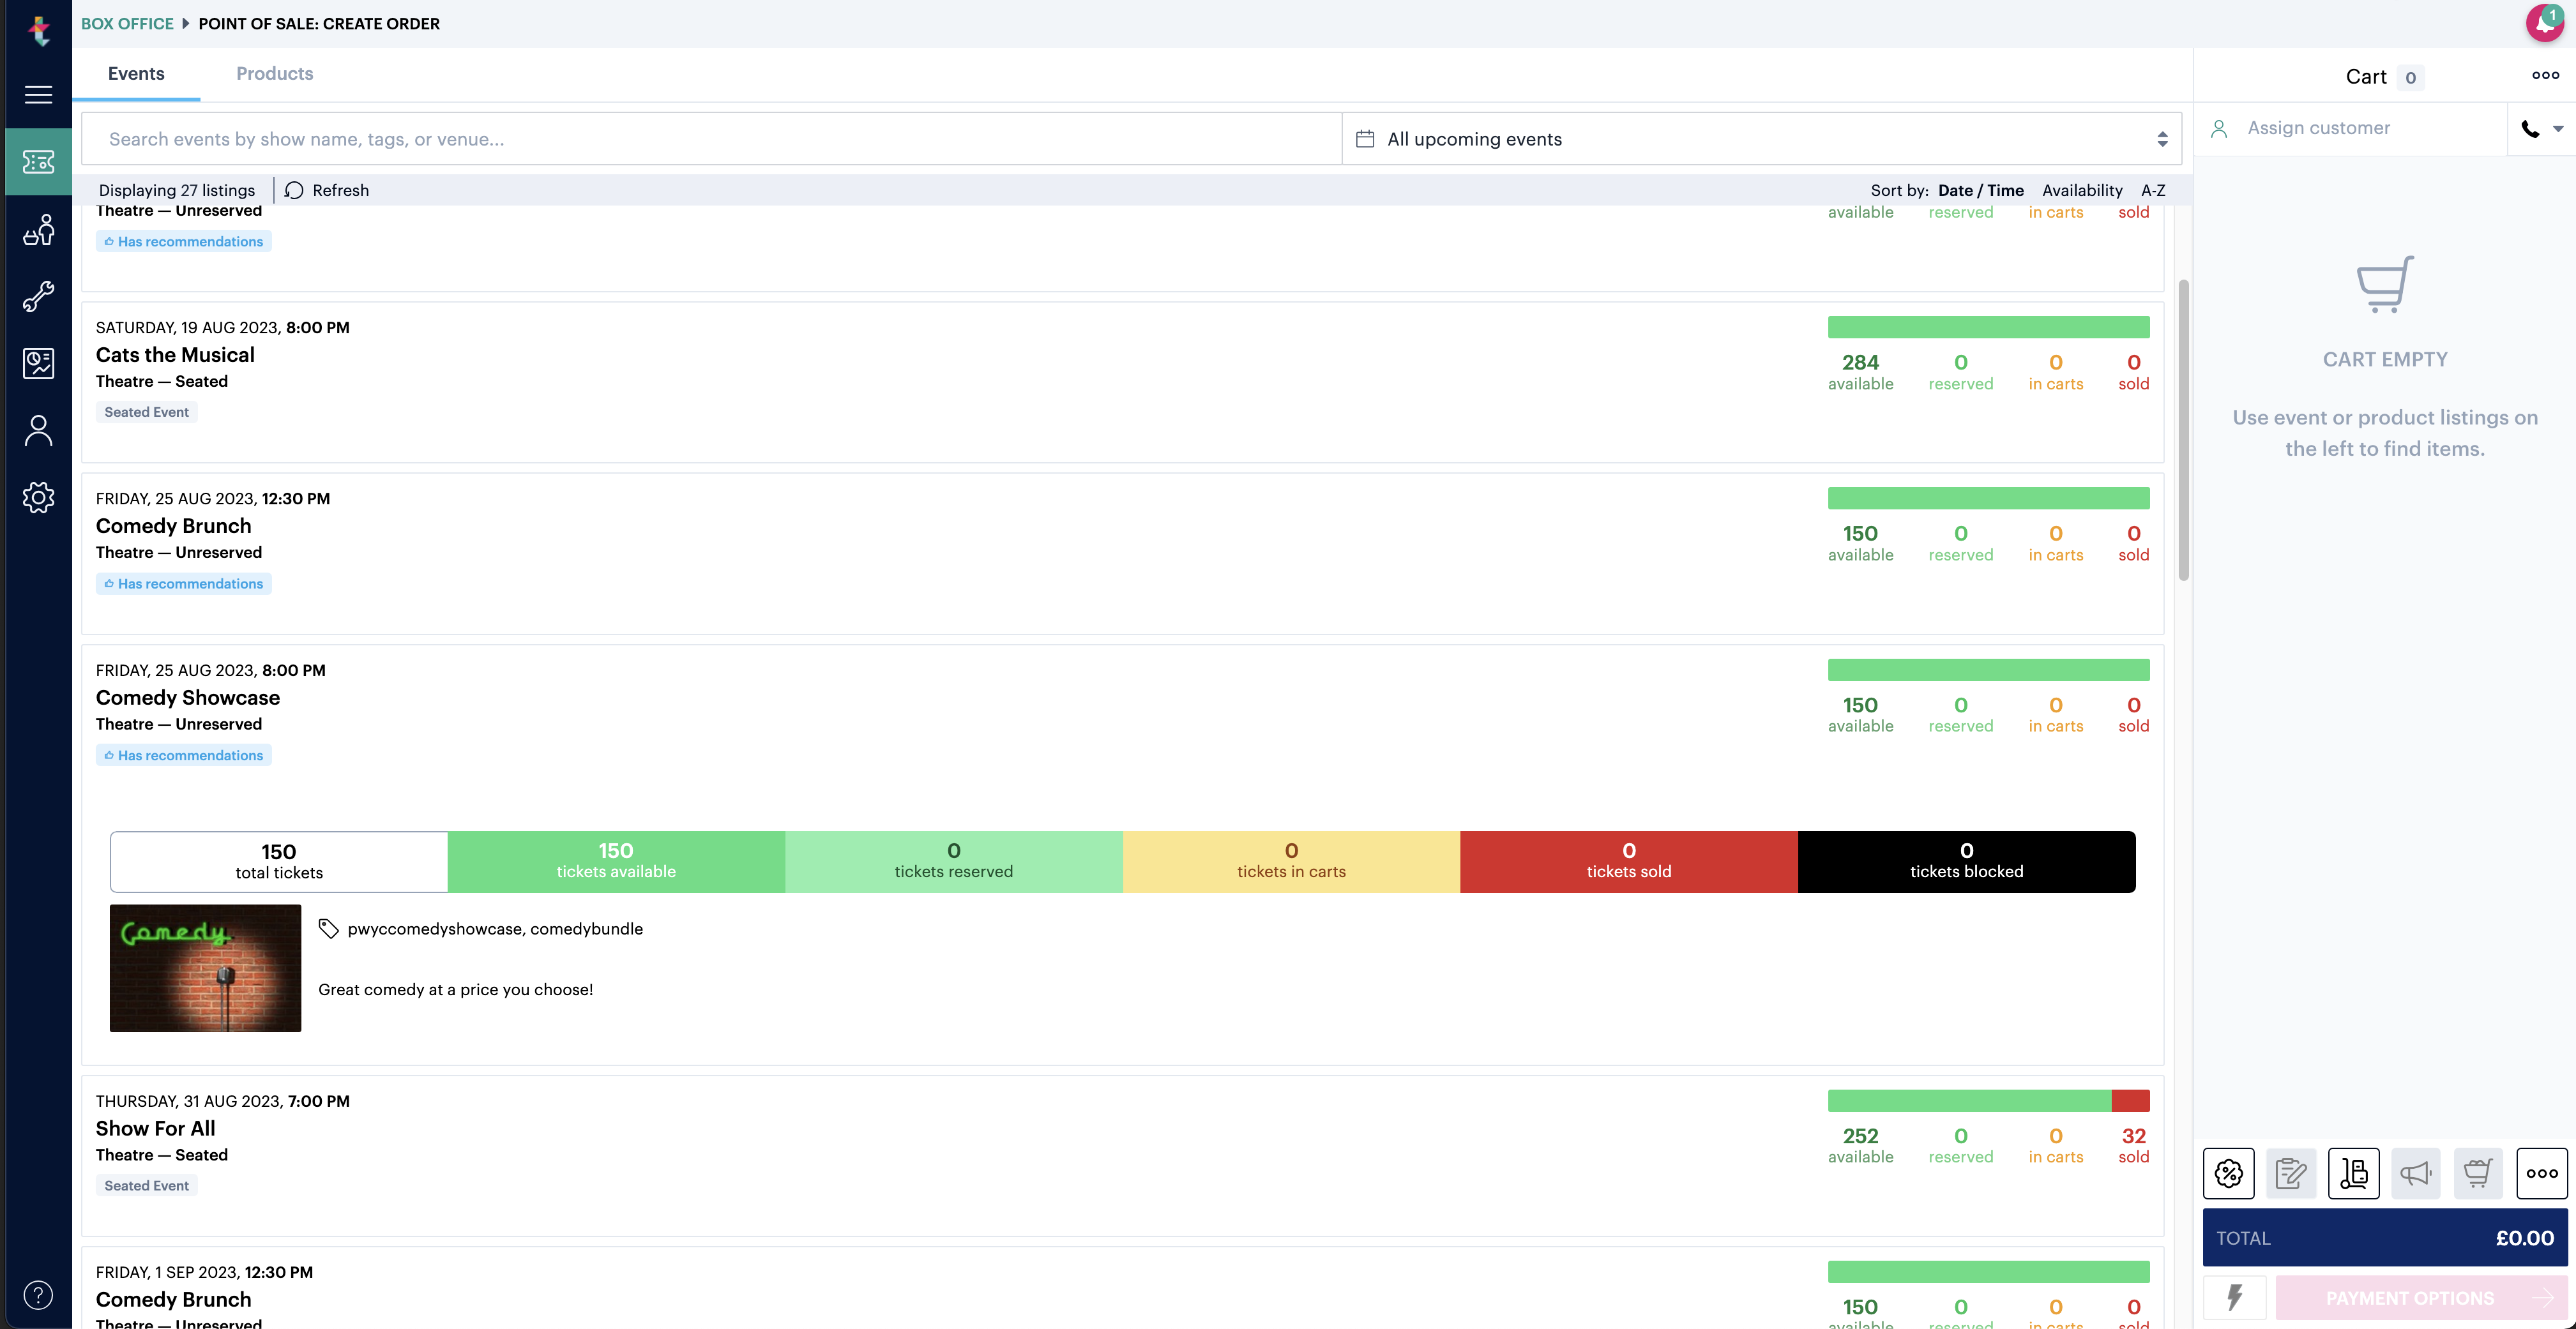Expand the Cats the Musical event card
This screenshot has width=2576, height=1329.
tap(1122, 383)
